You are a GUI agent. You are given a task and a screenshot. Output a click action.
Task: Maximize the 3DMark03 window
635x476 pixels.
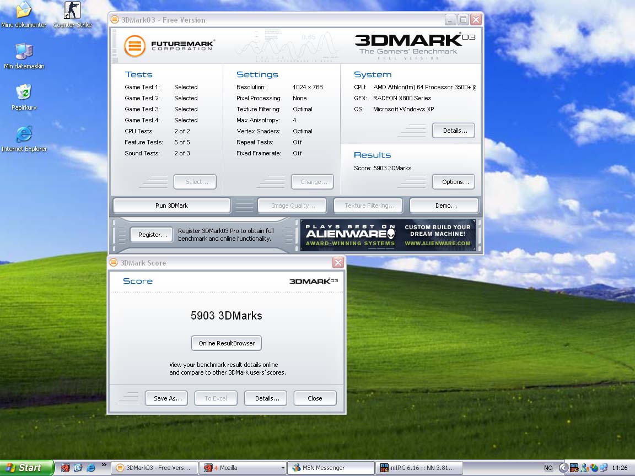463,19
